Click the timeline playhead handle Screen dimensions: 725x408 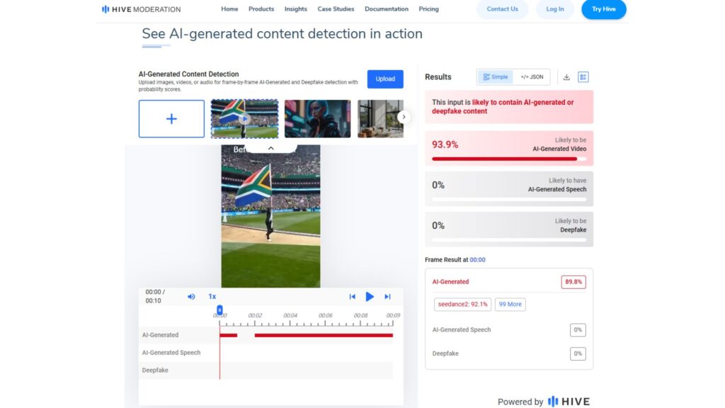[219, 310]
